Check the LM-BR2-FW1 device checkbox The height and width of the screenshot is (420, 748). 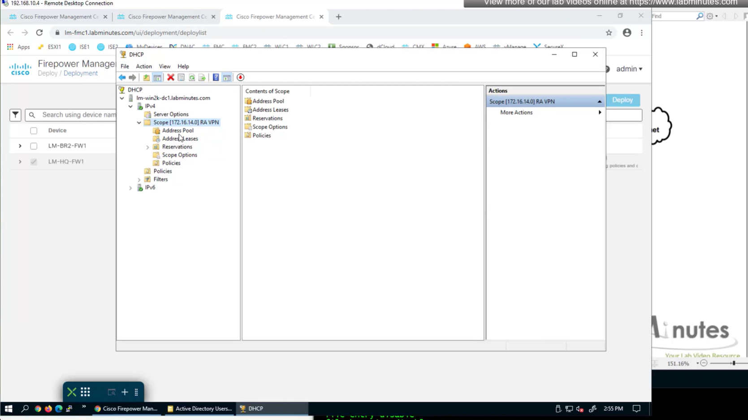coord(34,146)
